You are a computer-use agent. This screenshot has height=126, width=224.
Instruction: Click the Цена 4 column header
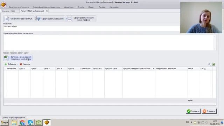tap(62, 69)
